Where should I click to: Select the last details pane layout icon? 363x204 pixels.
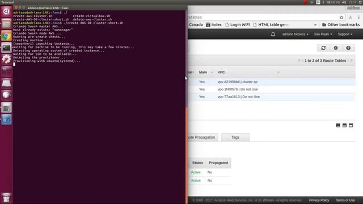pyautogui.click(x=351, y=125)
